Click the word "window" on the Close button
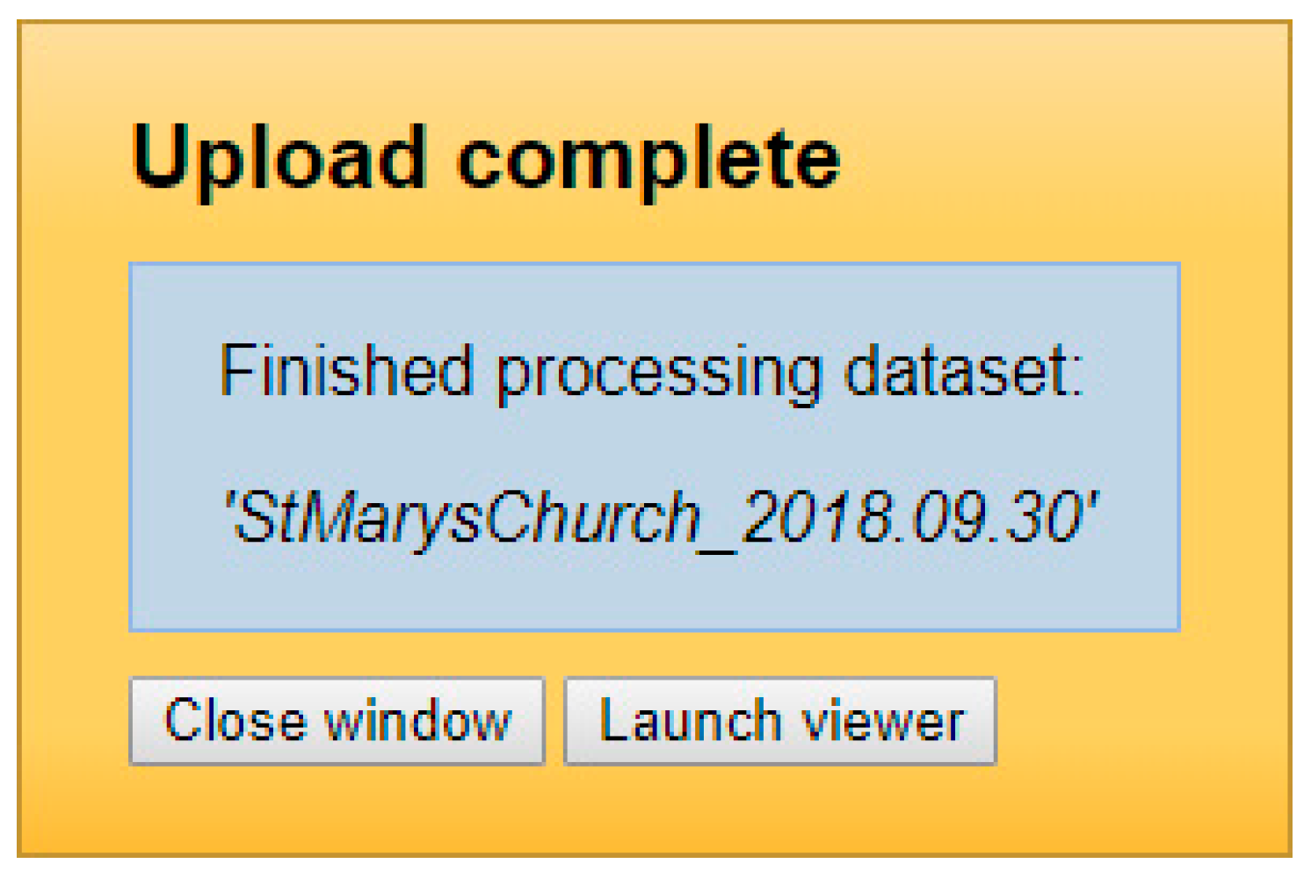1311x878 pixels. point(418,722)
